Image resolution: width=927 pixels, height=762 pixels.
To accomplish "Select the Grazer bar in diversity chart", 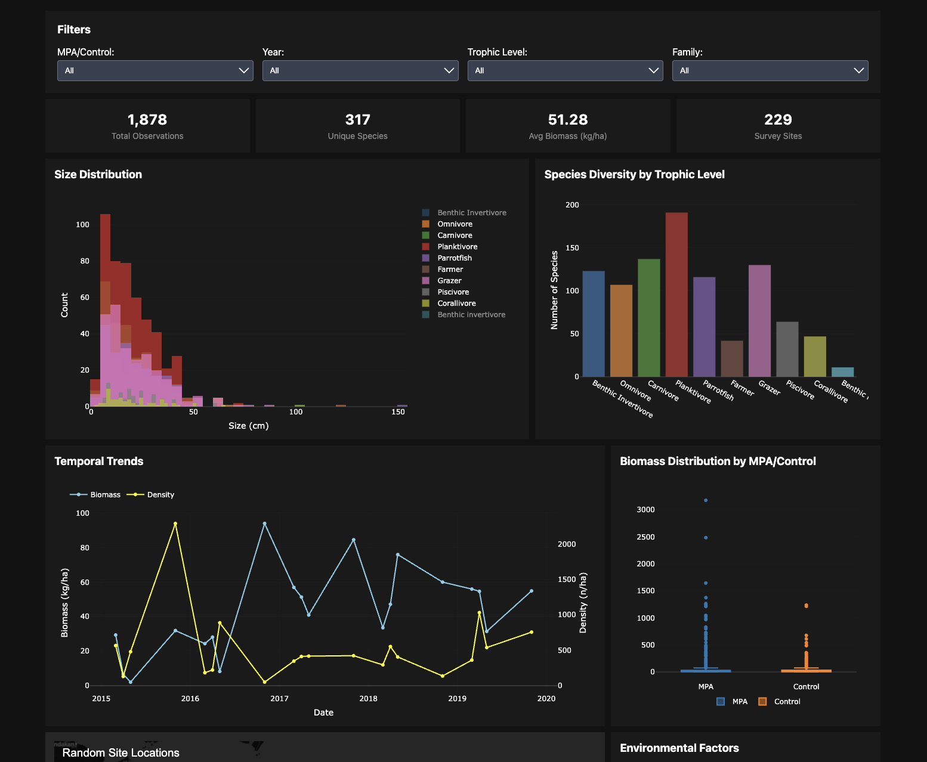I will click(x=759, y=321).
